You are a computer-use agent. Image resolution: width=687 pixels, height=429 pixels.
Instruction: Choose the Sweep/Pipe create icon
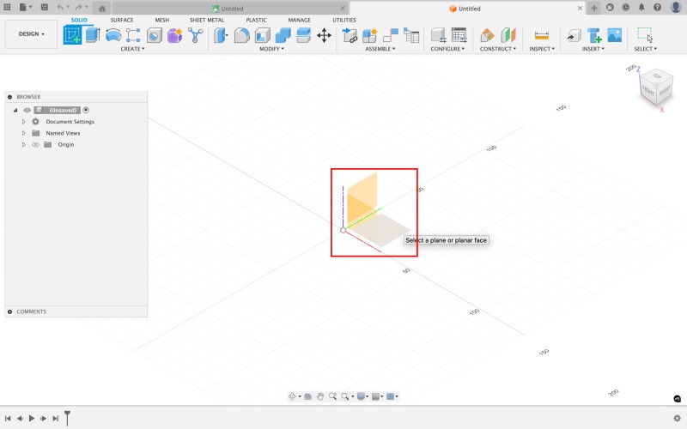[x=133, y=35]
